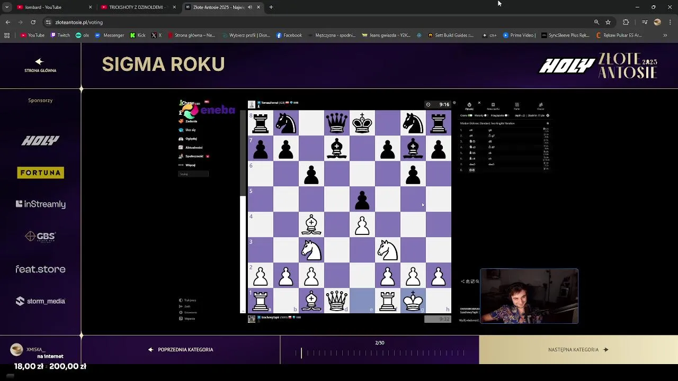Open the browser profile avatar

657,22
